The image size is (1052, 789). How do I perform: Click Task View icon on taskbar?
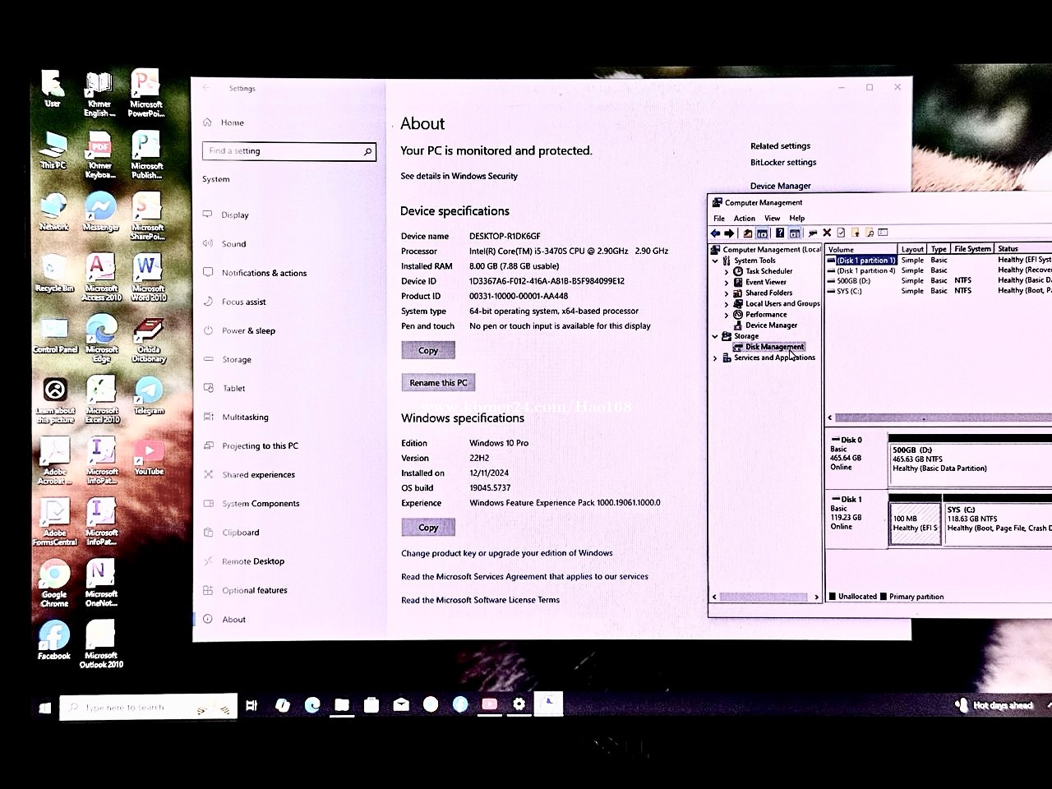(x=251, y=705)
